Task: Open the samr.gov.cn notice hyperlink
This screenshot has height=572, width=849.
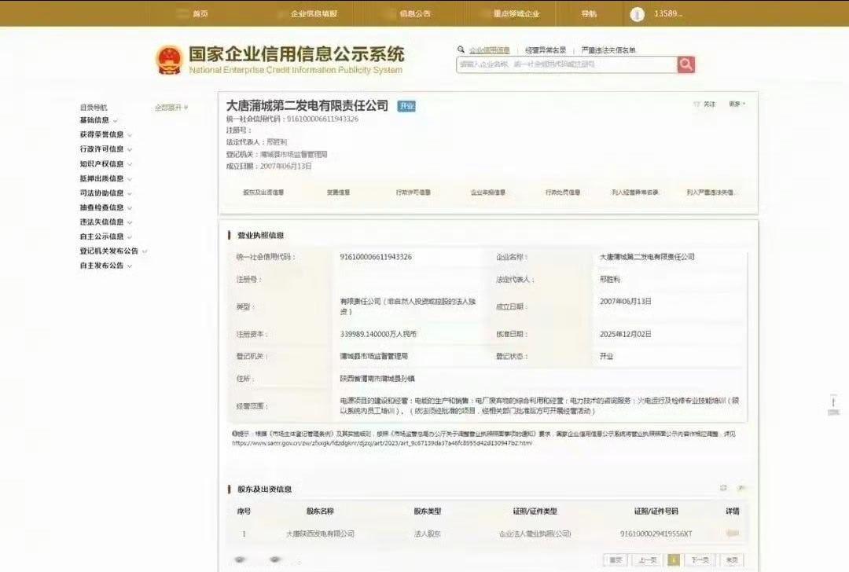Action: [382, 442]
